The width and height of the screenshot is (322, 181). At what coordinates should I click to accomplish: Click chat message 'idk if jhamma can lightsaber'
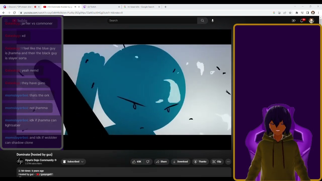tap(31, 123)
